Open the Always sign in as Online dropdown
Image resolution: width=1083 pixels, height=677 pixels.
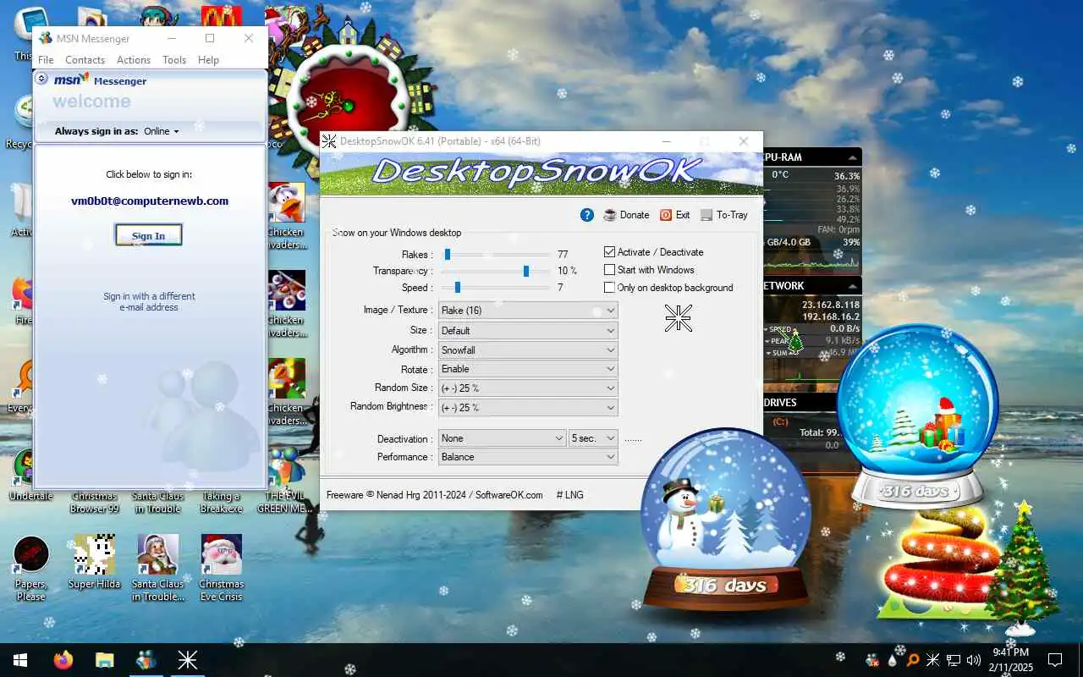click(161, 131)
